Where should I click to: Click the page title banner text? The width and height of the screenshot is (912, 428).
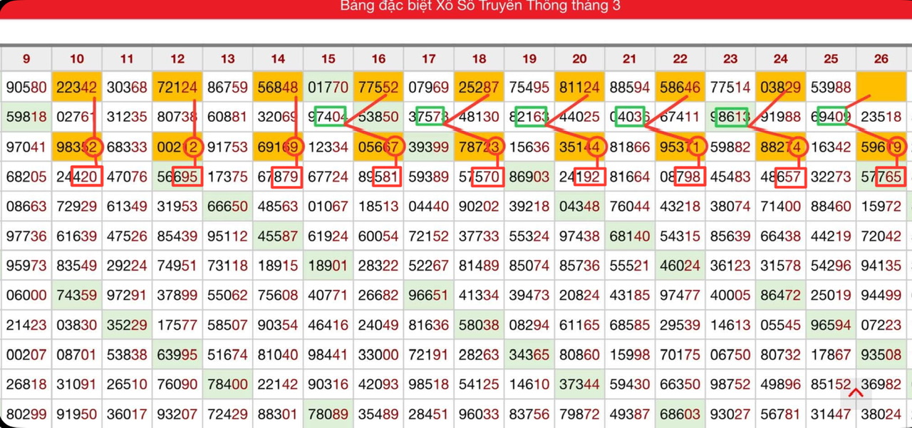(480, 6)
